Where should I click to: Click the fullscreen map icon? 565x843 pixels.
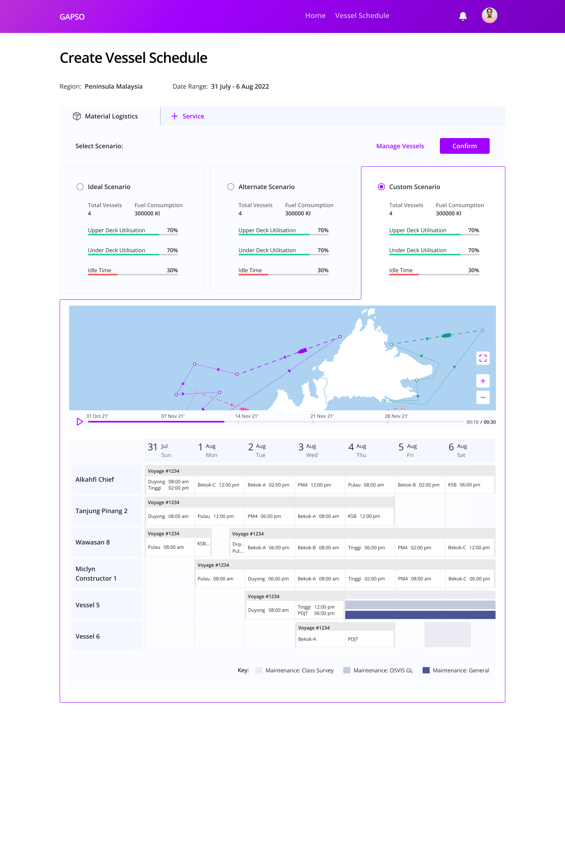(483, 358)
